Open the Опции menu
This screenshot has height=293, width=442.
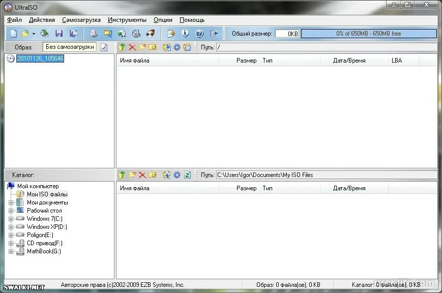[163, 20]
